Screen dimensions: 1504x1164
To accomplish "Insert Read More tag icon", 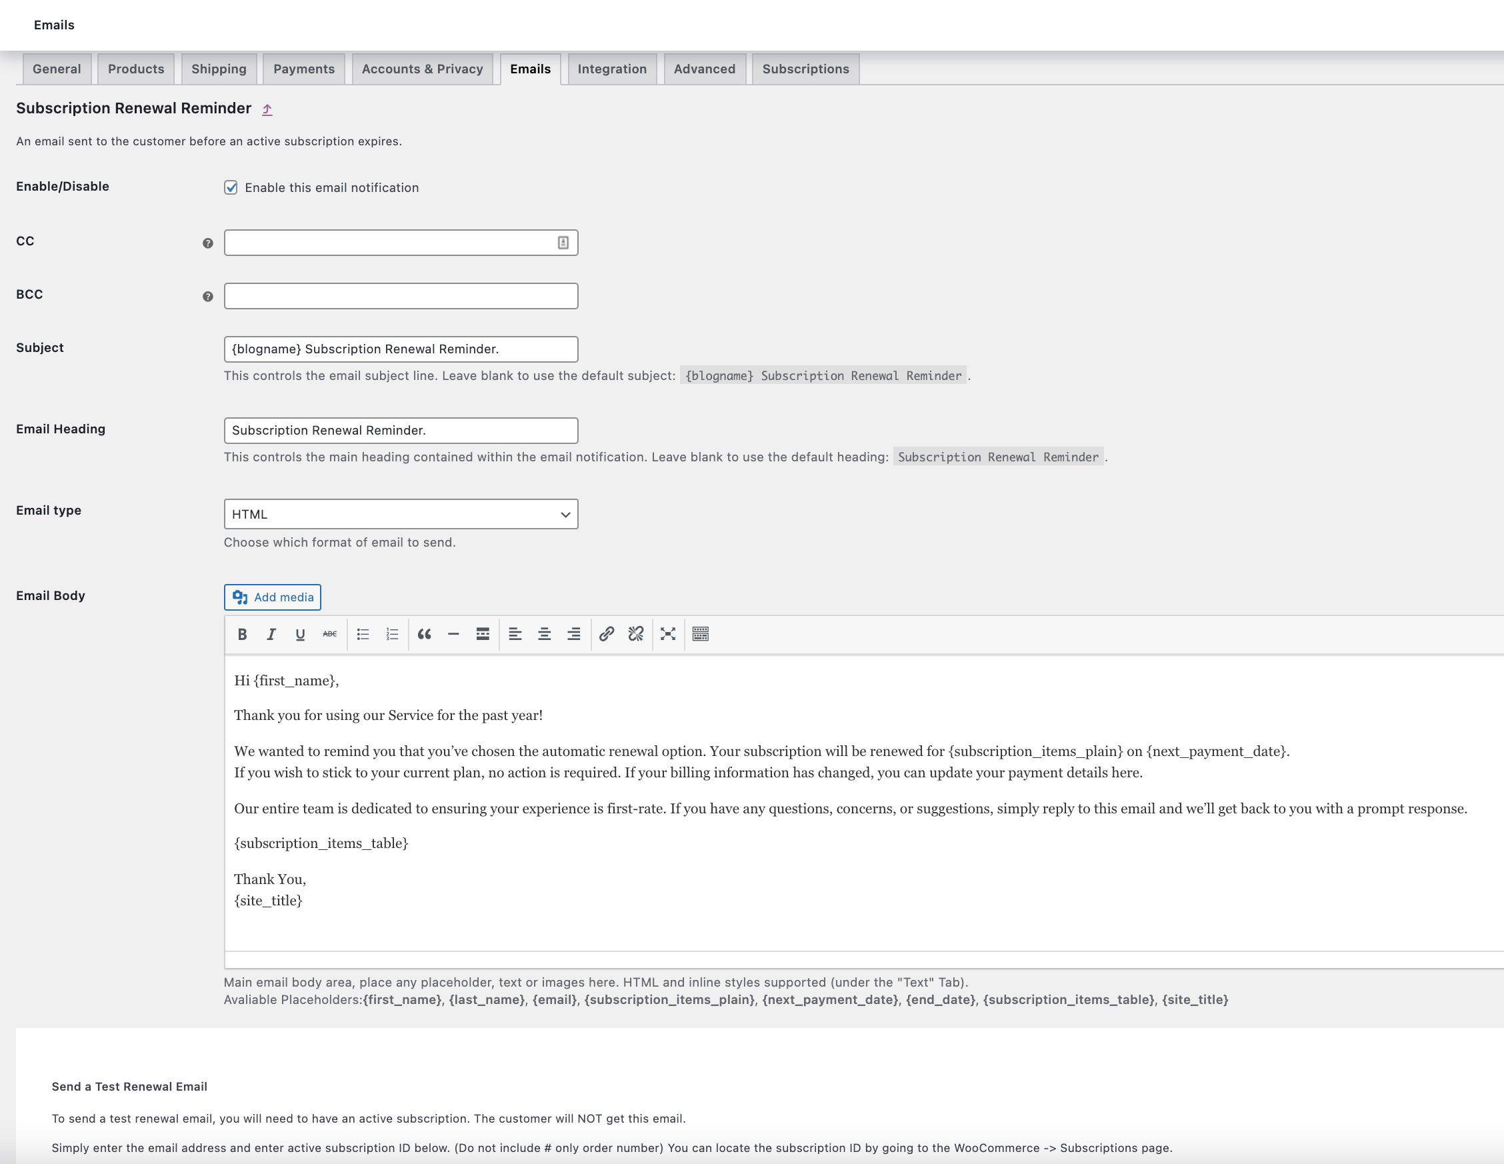I will click(483, 635).
